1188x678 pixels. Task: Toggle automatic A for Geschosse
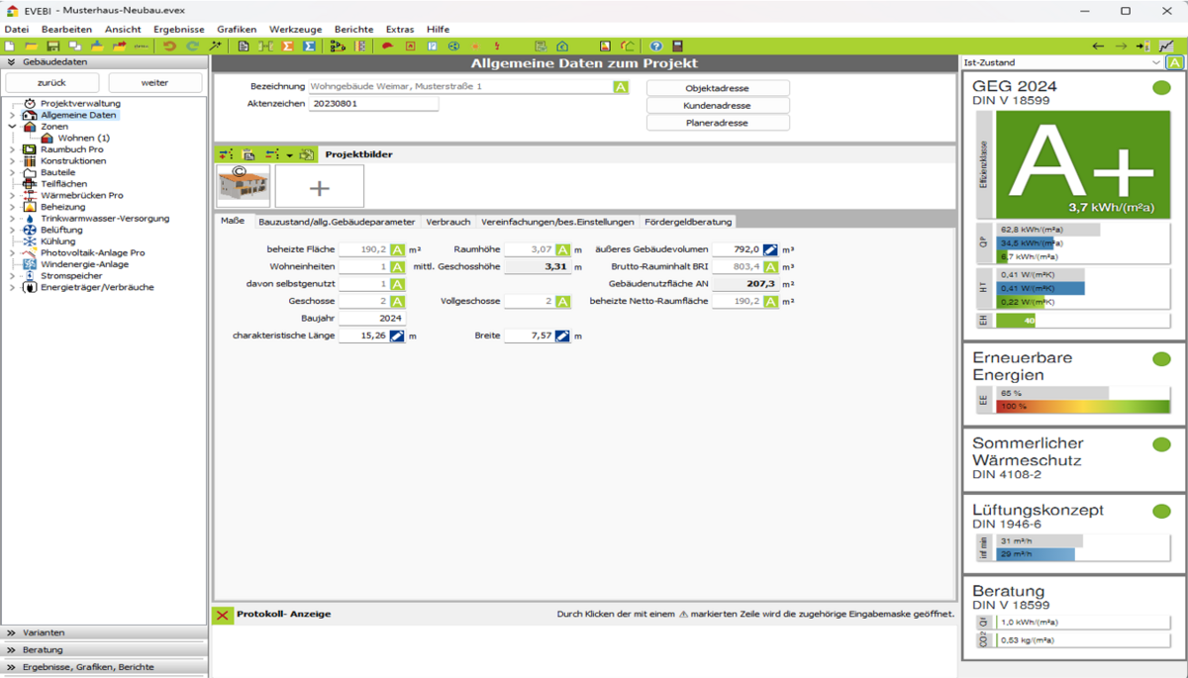click(397, 301)
